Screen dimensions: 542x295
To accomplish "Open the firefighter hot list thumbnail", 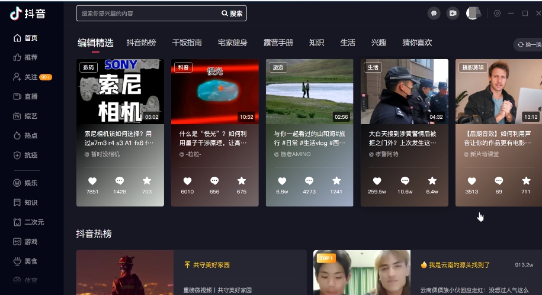I will (125, 273).
